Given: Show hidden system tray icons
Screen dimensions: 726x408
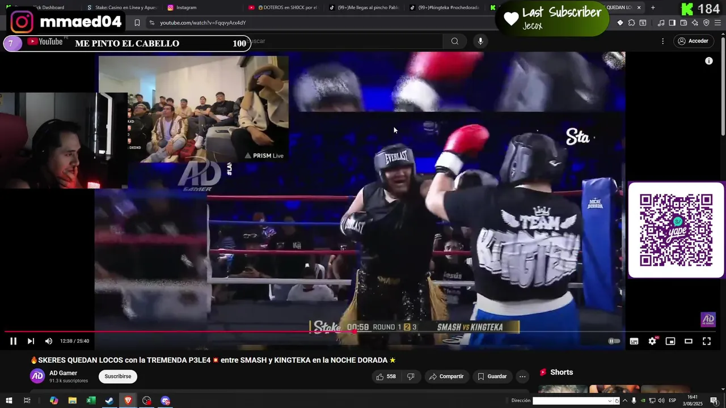Looking at the screenshot, I should [x=625, y=401].
